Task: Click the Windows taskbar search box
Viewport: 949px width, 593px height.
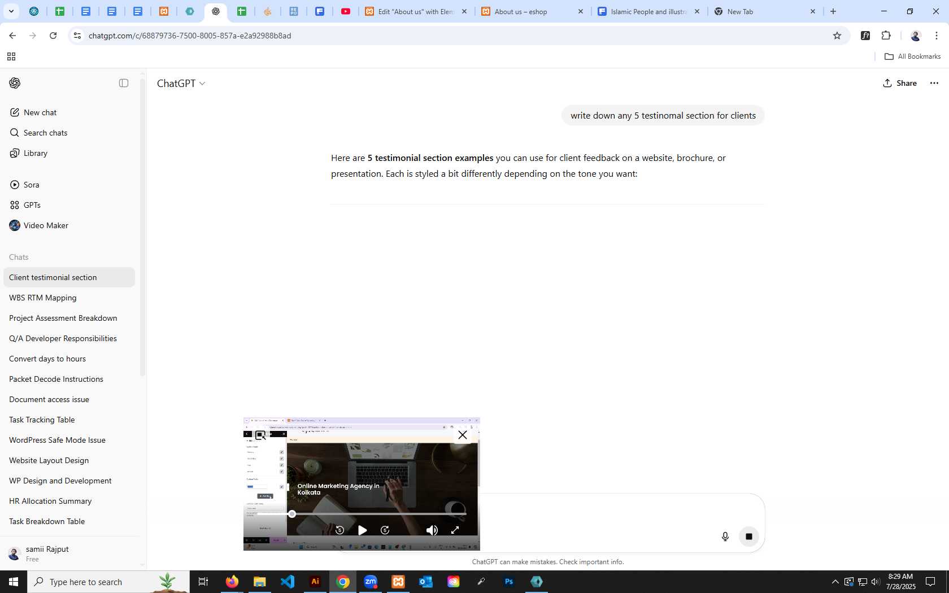Action: 108,582
